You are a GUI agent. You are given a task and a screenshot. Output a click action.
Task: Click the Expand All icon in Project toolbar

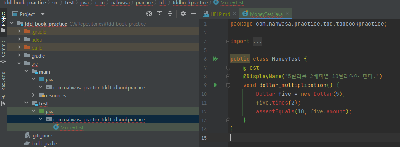(160, 14)
